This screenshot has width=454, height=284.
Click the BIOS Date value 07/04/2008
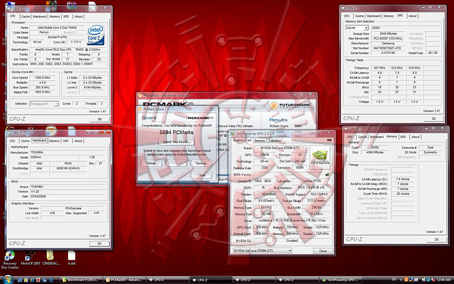(x=67, y=197)
